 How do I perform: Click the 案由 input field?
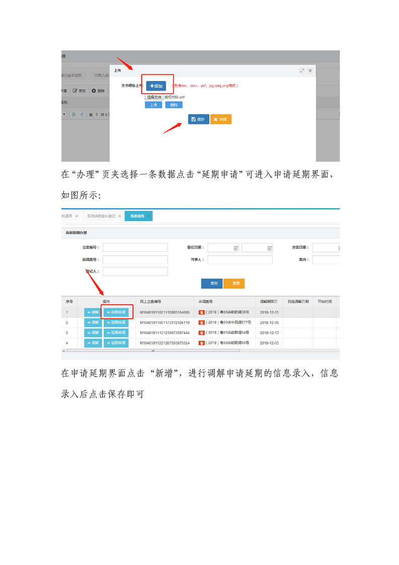tap(326, 259)
